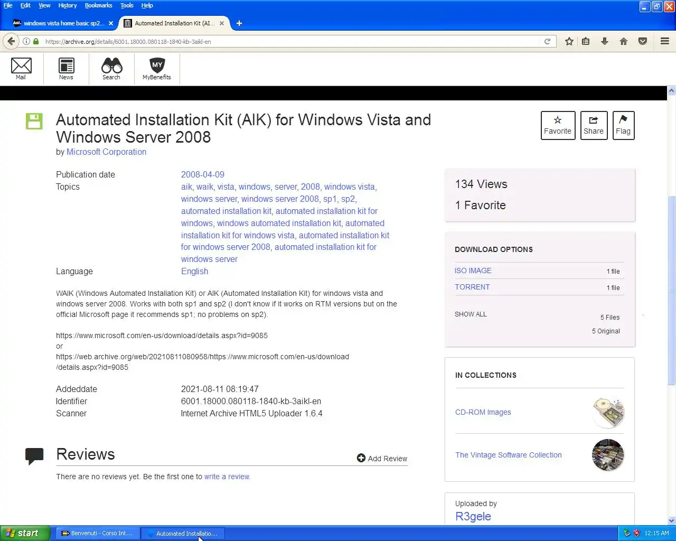Open the MyBenefits shield icon

(157, 68)
